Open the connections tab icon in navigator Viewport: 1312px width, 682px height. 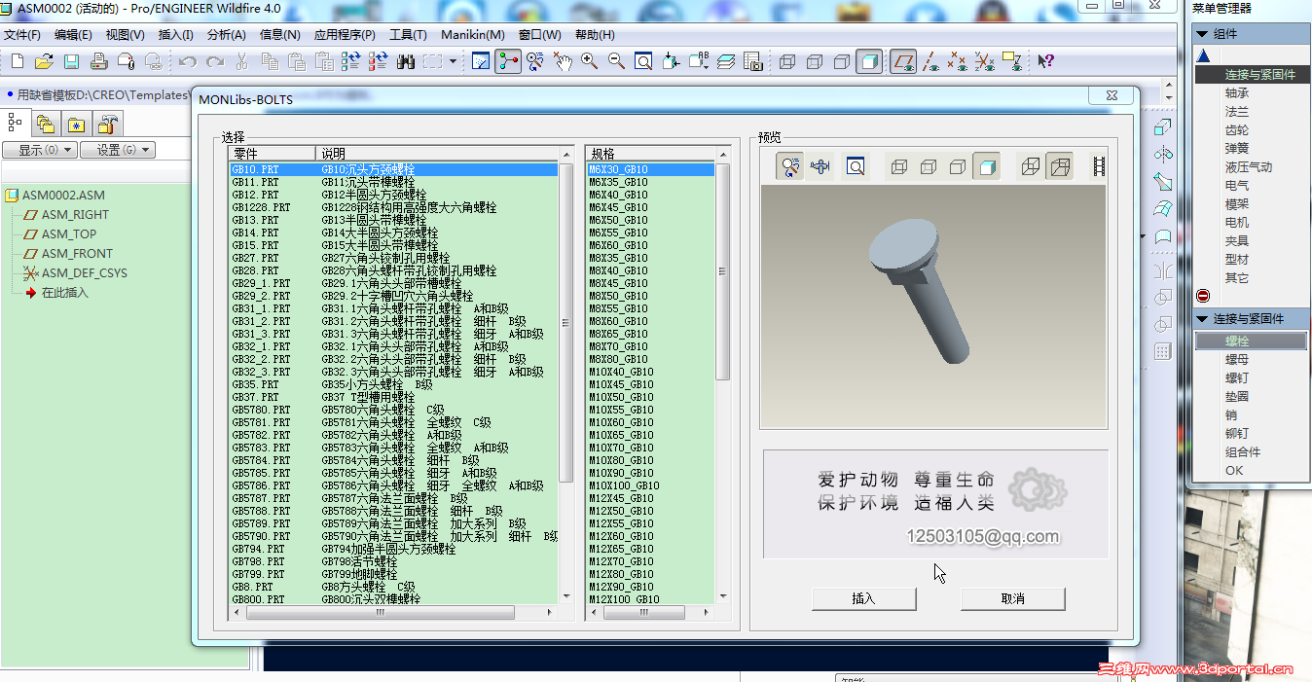pos(107,124)
